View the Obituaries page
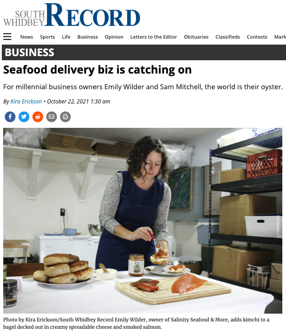286x332 pixels. coord(196,37)
